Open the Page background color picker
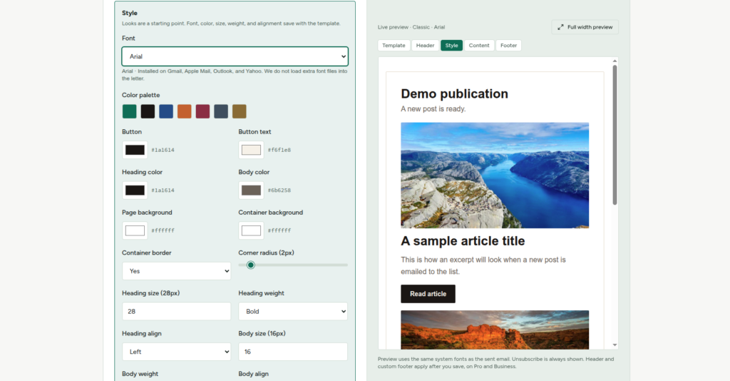Image resolution: width=730 pixels, height=381 pixels. [135, 230]
